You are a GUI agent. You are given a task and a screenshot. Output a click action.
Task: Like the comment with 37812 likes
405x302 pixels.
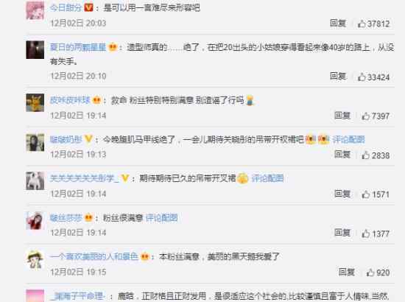pyautogui.click(x=362, y=24)
